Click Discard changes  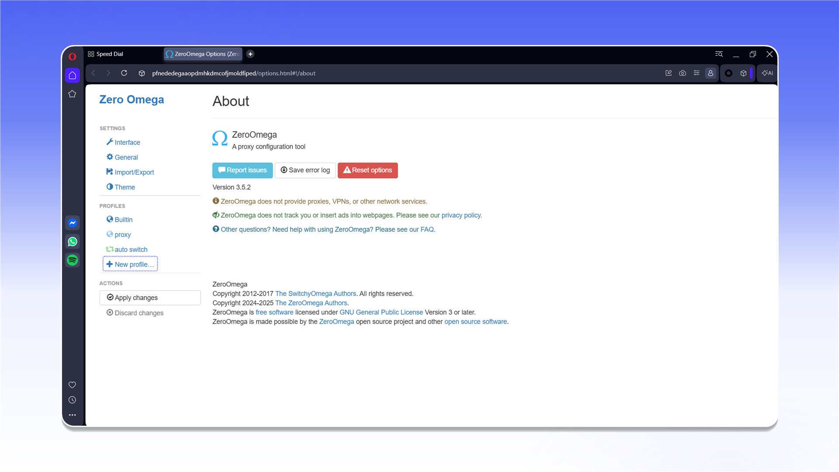[x=135, y=313]
